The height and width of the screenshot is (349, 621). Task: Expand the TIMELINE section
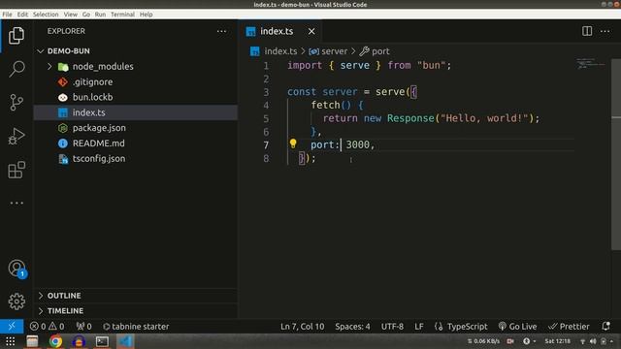tap(136, 311)
